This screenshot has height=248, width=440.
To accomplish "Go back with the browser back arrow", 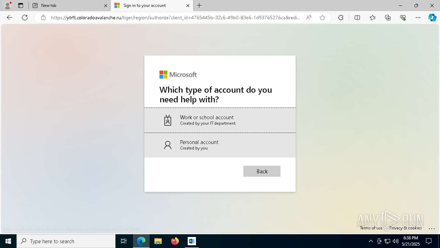I will 10,18.
